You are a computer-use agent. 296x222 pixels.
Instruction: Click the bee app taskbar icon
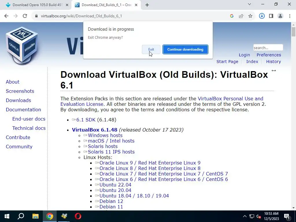pyautogui.click(x=64, y=216)
